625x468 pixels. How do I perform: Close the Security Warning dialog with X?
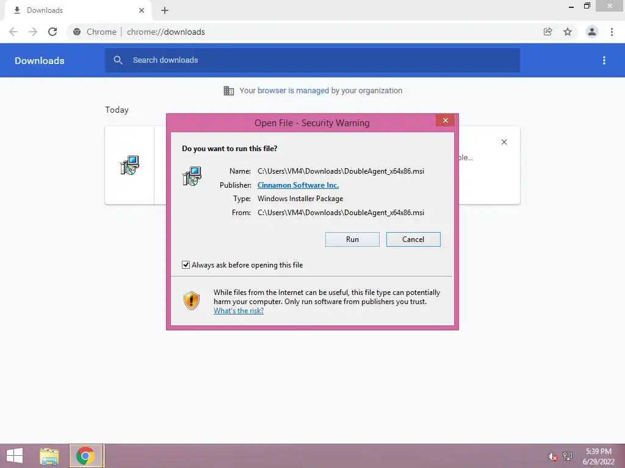coord(445,120)
